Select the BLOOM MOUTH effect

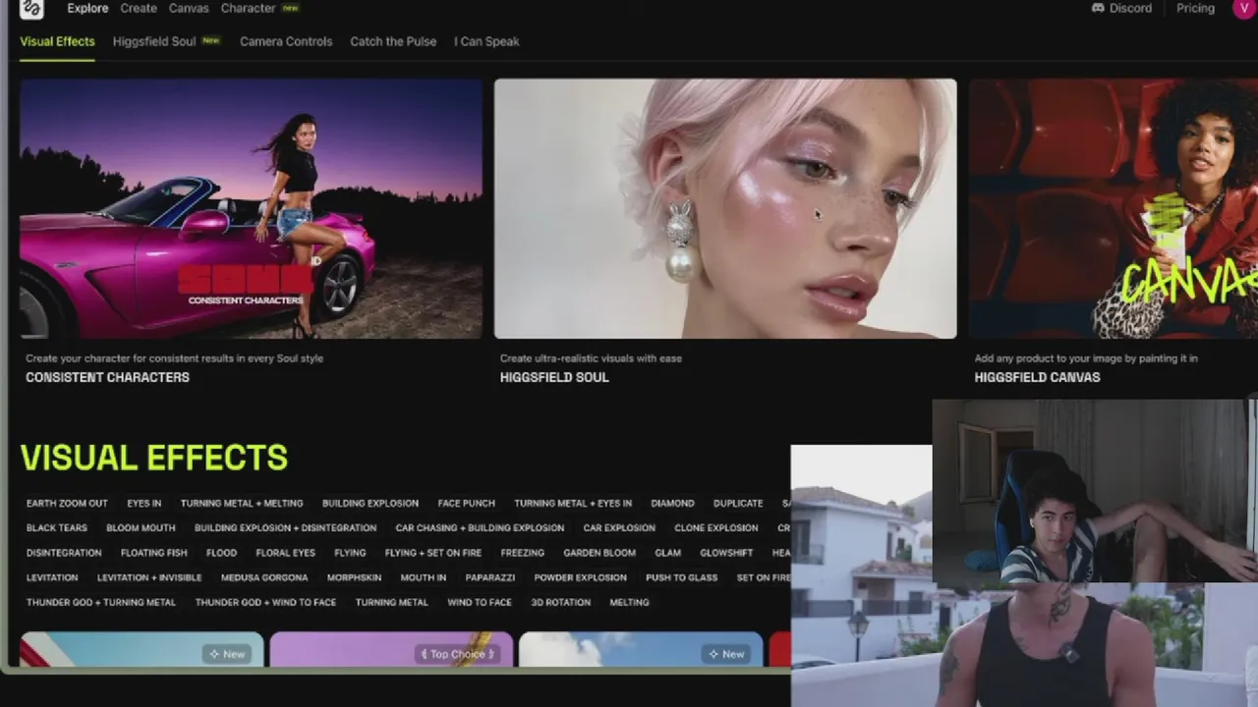pos(141,527)
